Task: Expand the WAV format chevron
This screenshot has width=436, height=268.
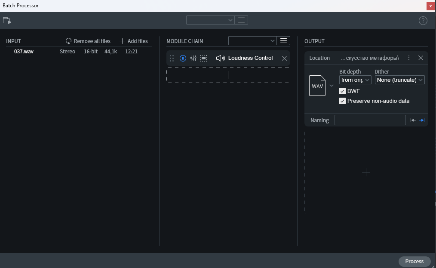Action: 331,86
